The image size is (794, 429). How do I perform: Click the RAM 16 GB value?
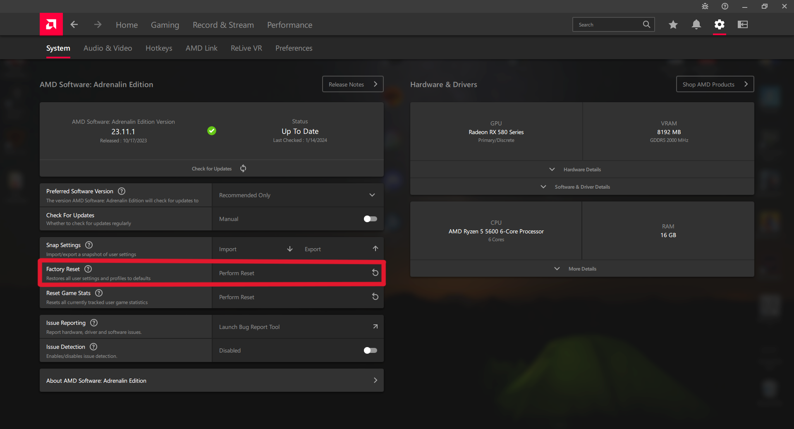point(668,235)
